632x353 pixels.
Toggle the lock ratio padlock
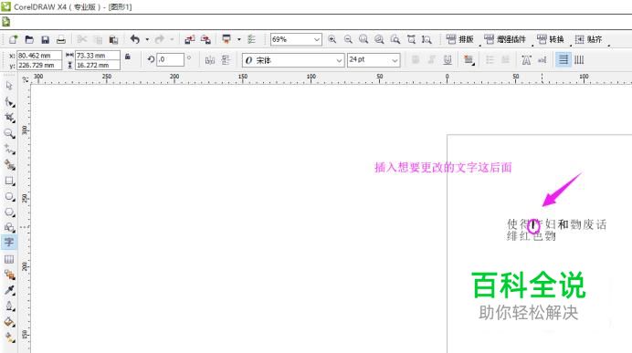point(128,57)
